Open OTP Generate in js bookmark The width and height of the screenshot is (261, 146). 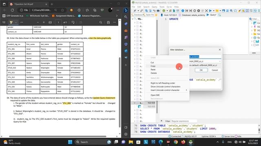[x=13, y=16]
